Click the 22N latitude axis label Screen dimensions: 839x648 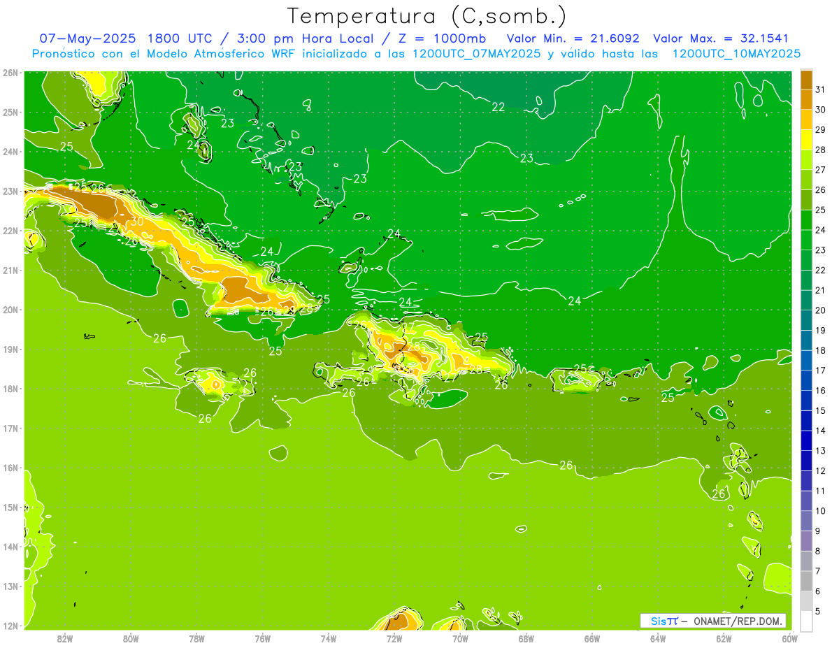10,231
